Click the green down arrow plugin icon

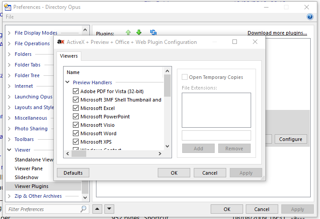click(x=139, y=32)
